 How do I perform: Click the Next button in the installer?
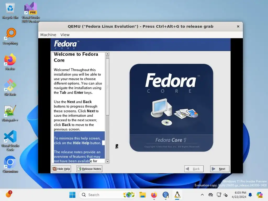(220, 169)
